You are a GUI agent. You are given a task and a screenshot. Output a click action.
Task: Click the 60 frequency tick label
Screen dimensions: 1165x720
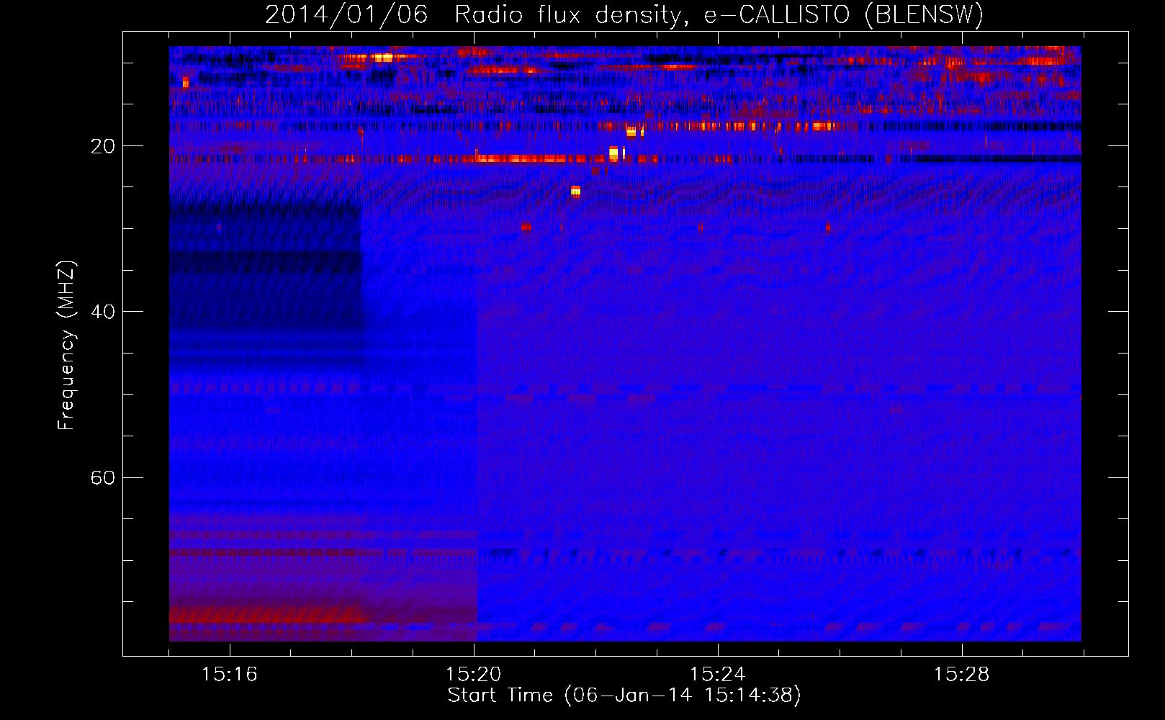pos(102,478)
